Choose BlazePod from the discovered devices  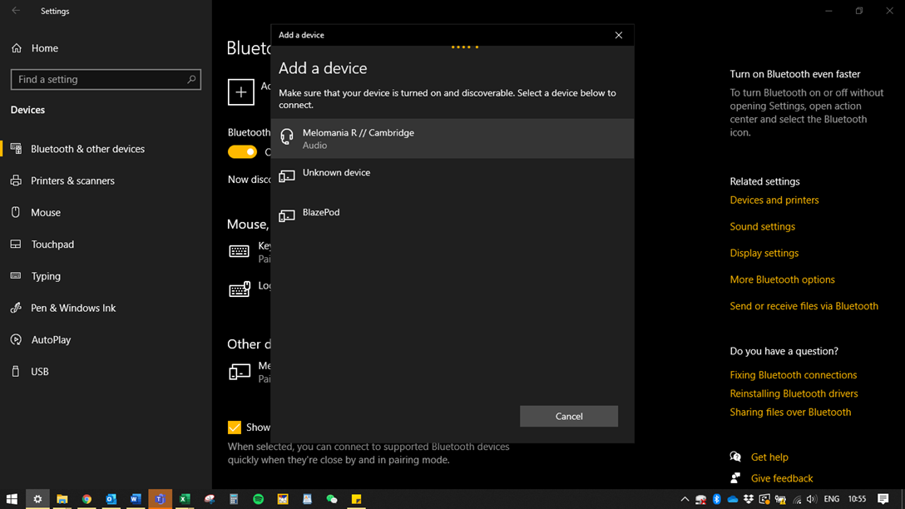click(x=452, y=214)
